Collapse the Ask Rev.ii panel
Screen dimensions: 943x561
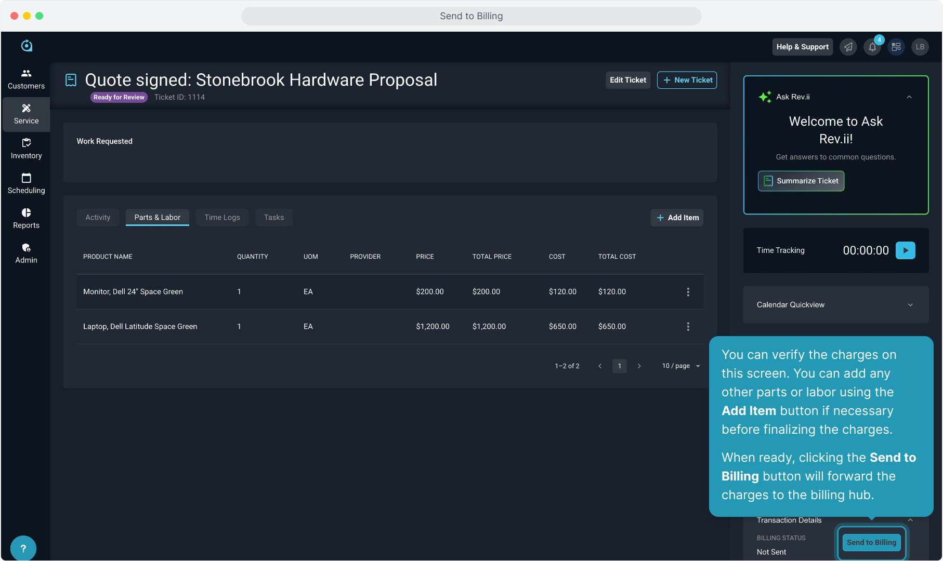click(909, 97)
